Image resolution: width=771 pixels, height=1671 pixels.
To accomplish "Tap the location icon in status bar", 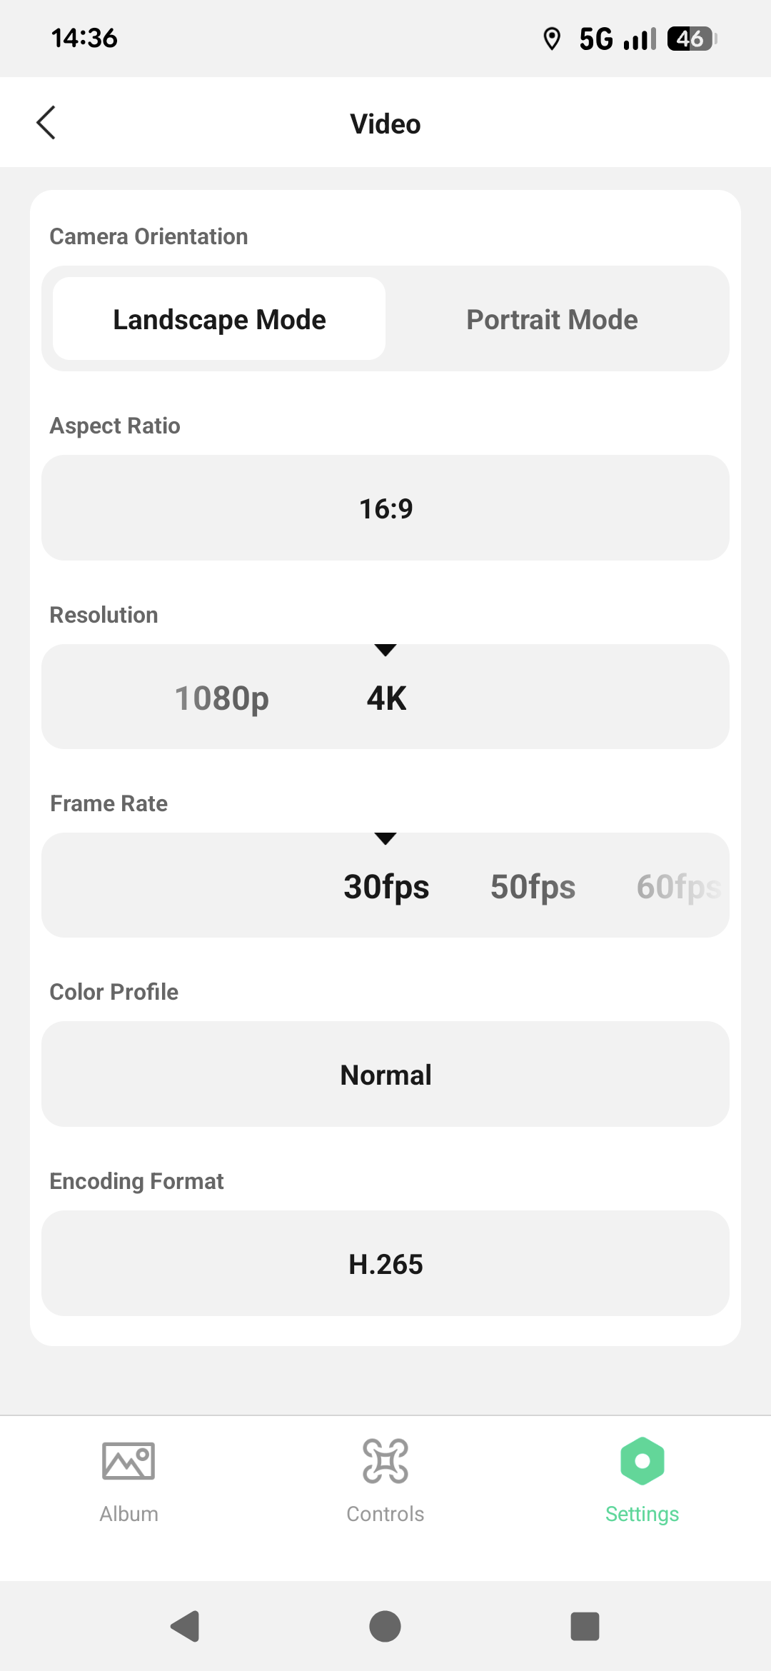I will [551, 39].
